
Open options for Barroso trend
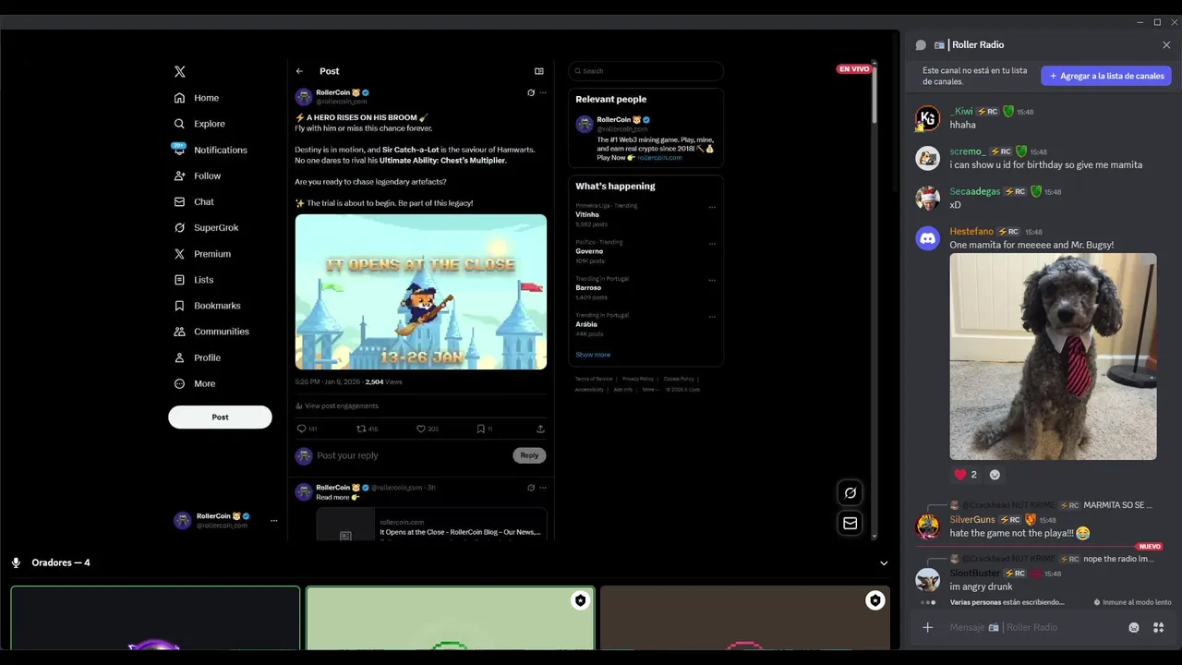coord(712,280)
